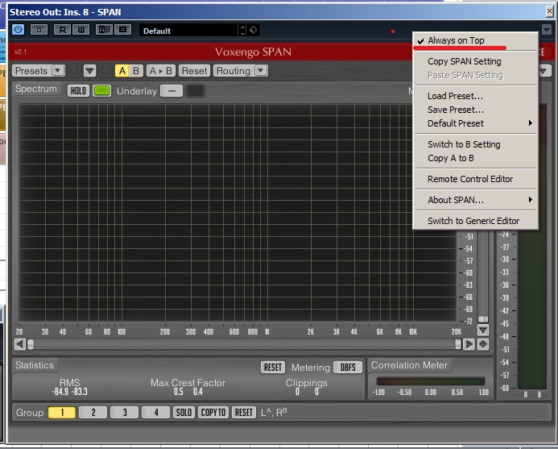
Task: Click the Max Crest Factor values
Action: 188,392
